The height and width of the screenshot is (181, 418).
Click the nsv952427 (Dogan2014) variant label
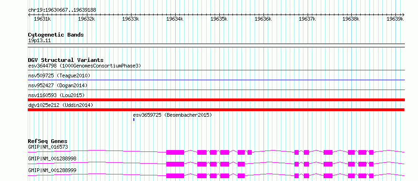[x=58, y=85]
